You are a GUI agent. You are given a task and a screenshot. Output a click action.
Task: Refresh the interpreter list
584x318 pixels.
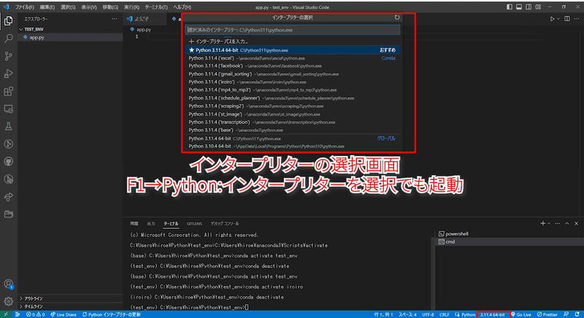(397, 17)
